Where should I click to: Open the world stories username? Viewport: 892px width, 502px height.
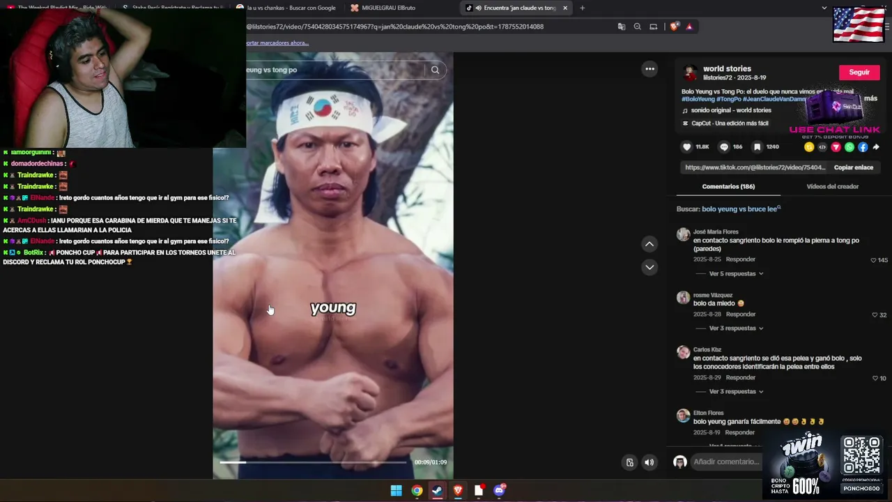727,68
